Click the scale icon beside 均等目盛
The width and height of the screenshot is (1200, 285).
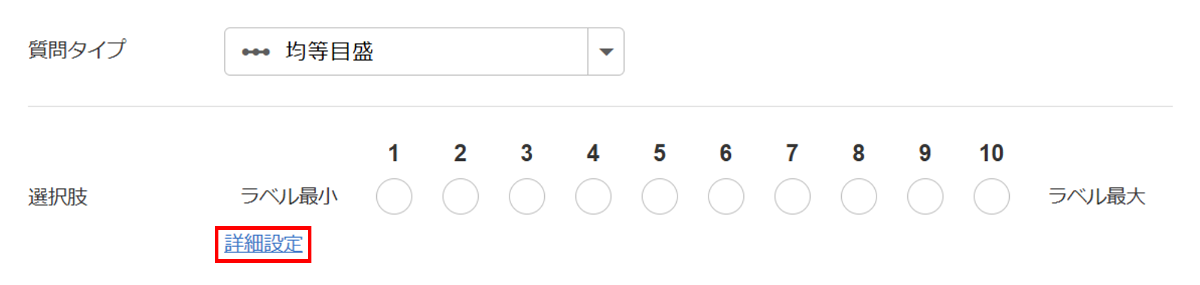pyautogui.click(x=256, y=52)
